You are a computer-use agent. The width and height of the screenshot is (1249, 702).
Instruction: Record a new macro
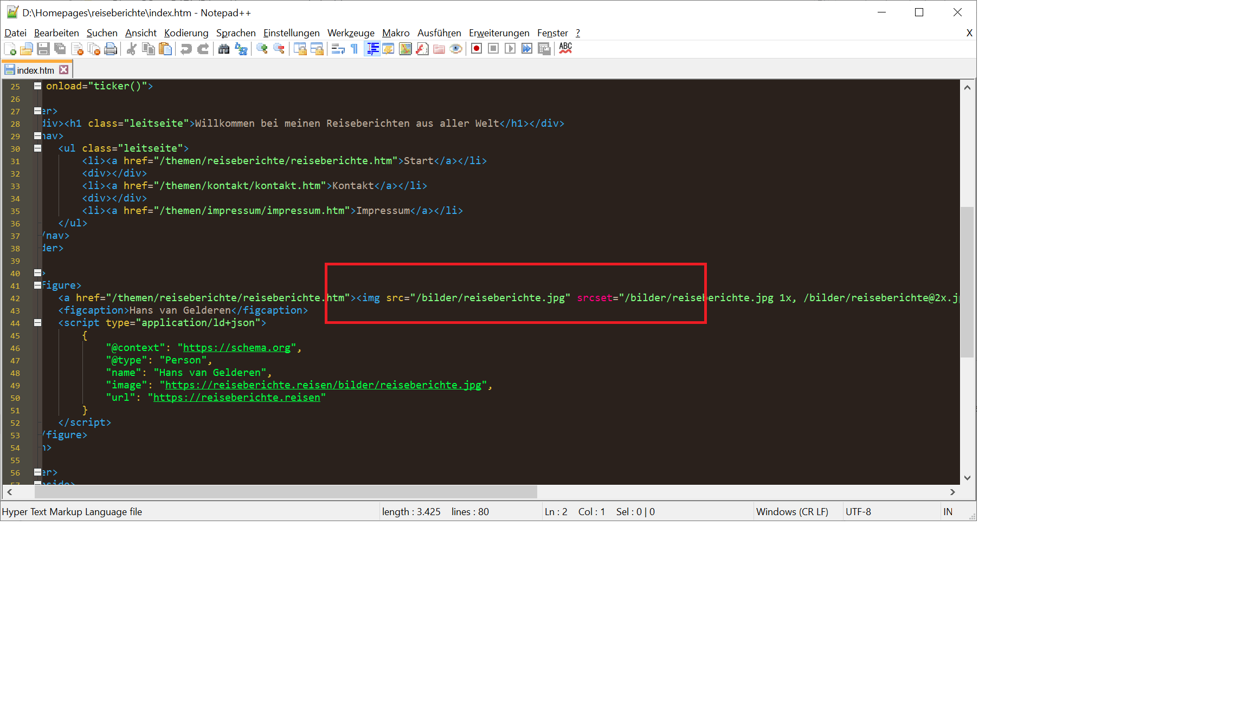pyautogui.click(x=476, y=49)
